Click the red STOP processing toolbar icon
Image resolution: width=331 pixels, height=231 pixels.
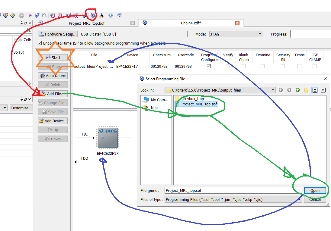[x=21, y=15]
